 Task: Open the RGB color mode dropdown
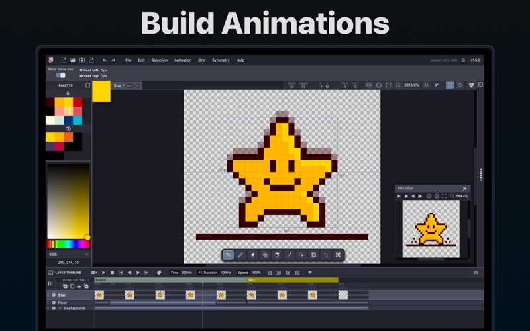pos(68,254)
